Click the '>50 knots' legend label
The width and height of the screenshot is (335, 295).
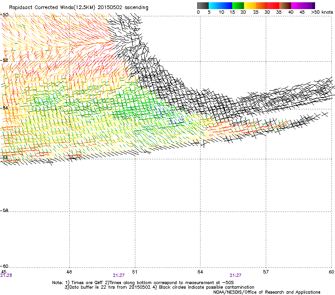322,12
